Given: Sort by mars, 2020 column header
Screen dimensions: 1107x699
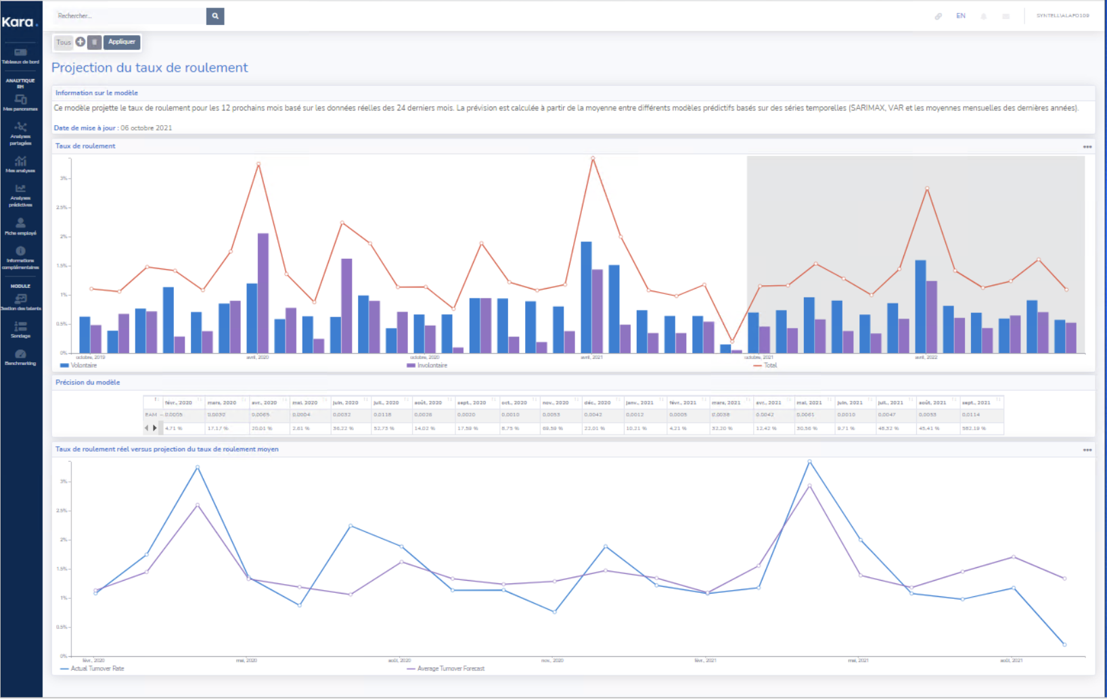Looking at the screenshot, I should point(227,402).
